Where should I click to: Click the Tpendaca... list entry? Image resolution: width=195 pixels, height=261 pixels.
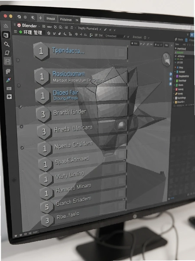(81, 52)
